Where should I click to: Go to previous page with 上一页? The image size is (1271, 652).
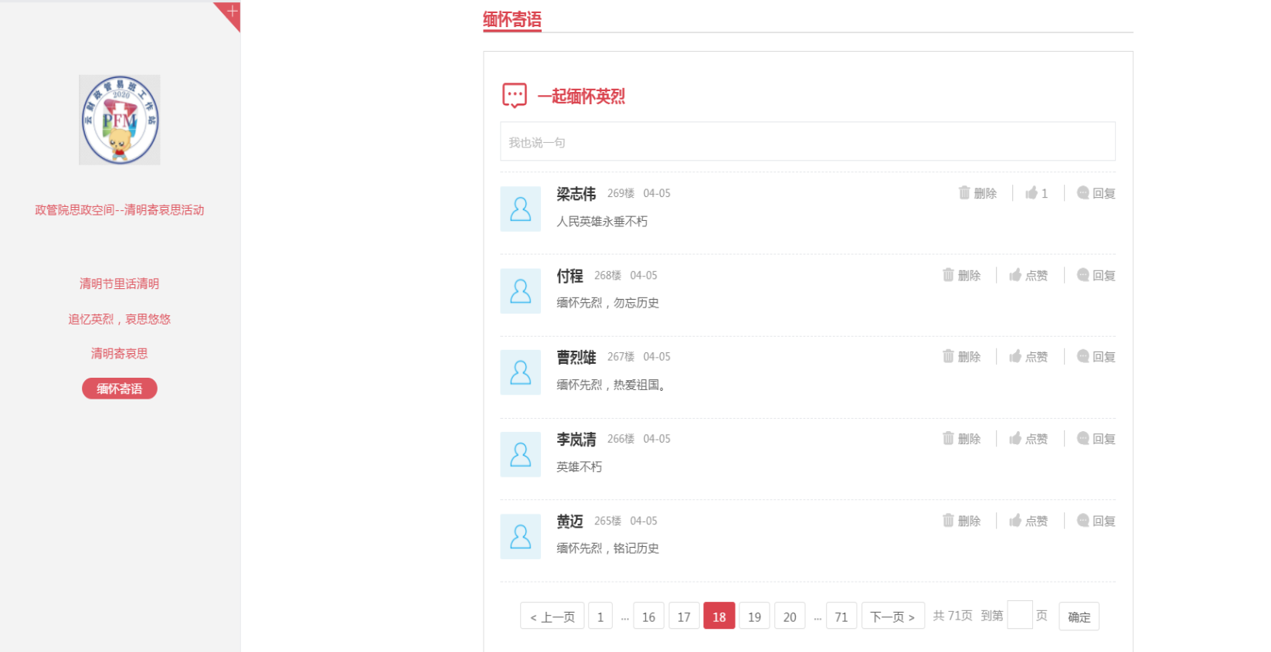click(552, 616)
